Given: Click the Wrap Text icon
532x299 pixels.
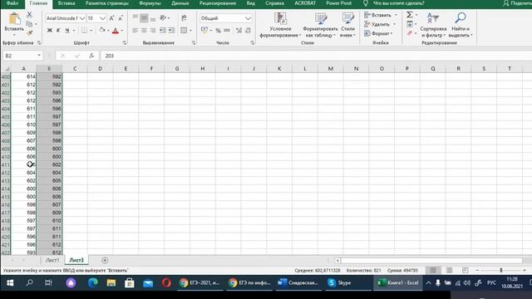Looking at the screenshot, I should tap(184, 17).
